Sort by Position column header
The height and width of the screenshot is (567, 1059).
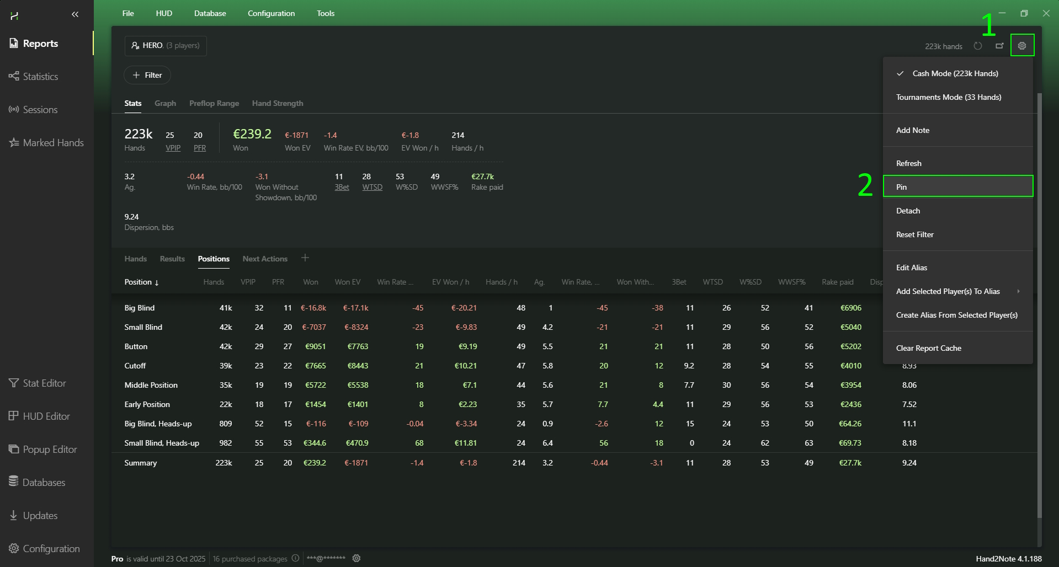pos(141,282)
